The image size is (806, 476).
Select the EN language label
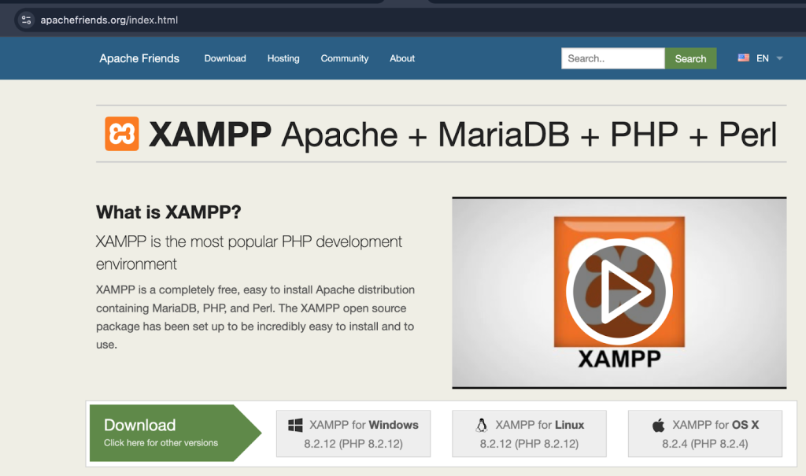pos(762,58)
